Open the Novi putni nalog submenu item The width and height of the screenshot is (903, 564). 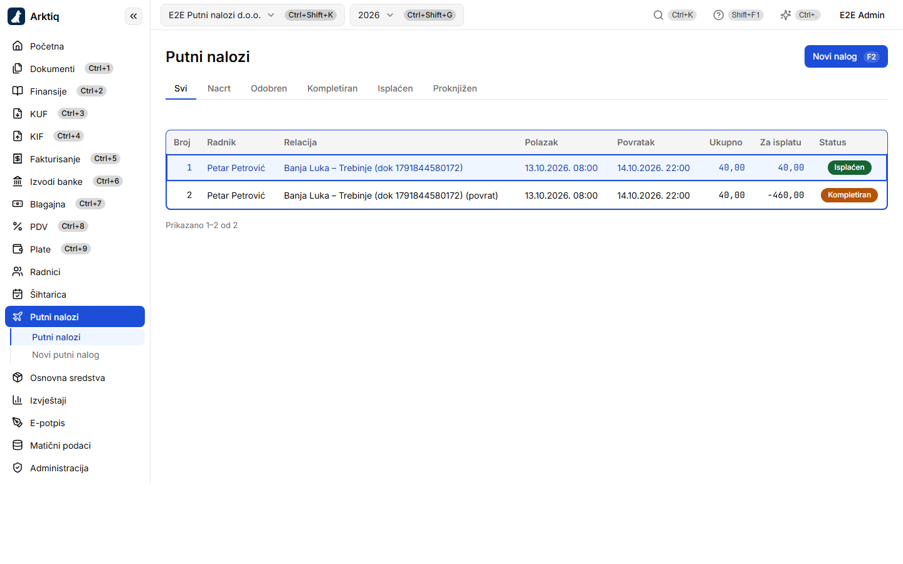[78, 355]
